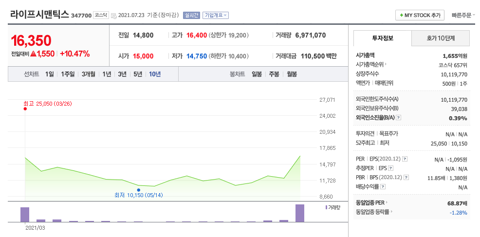Viewport: 480px width, 237px height.
Task: Click the 외국인보유주식수 value 39,038
Action: (458, 109)
